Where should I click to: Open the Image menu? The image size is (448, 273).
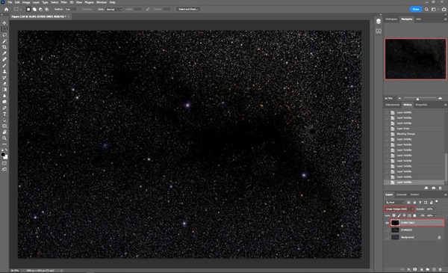coord(26,2)
